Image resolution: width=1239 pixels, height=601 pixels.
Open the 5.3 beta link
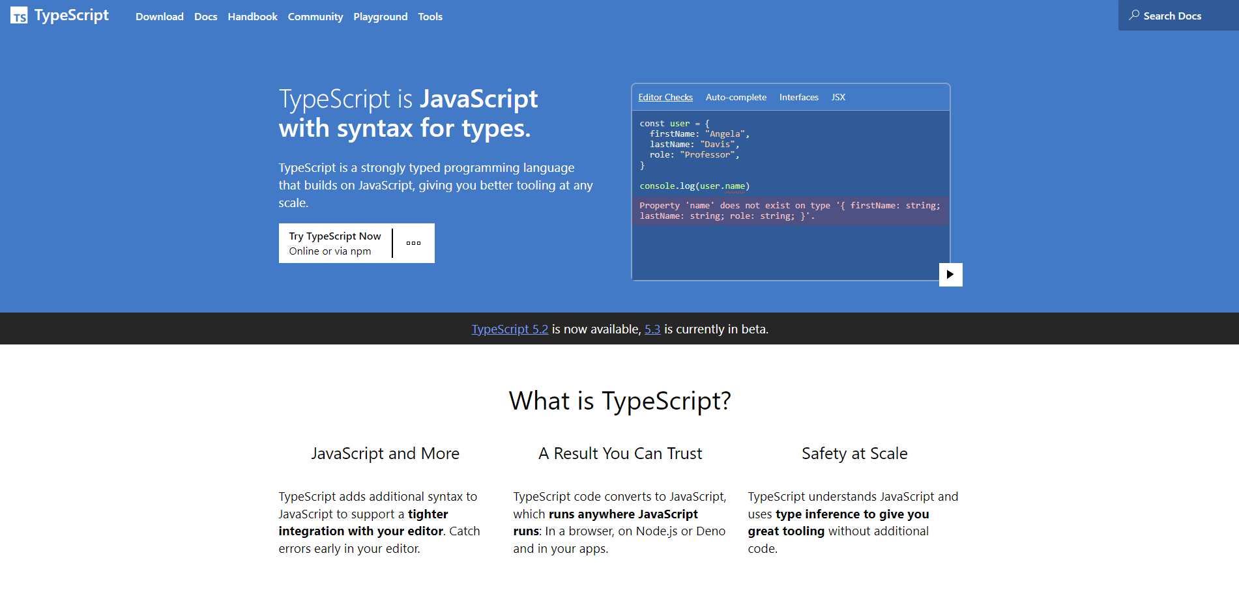tap(652, 329)
